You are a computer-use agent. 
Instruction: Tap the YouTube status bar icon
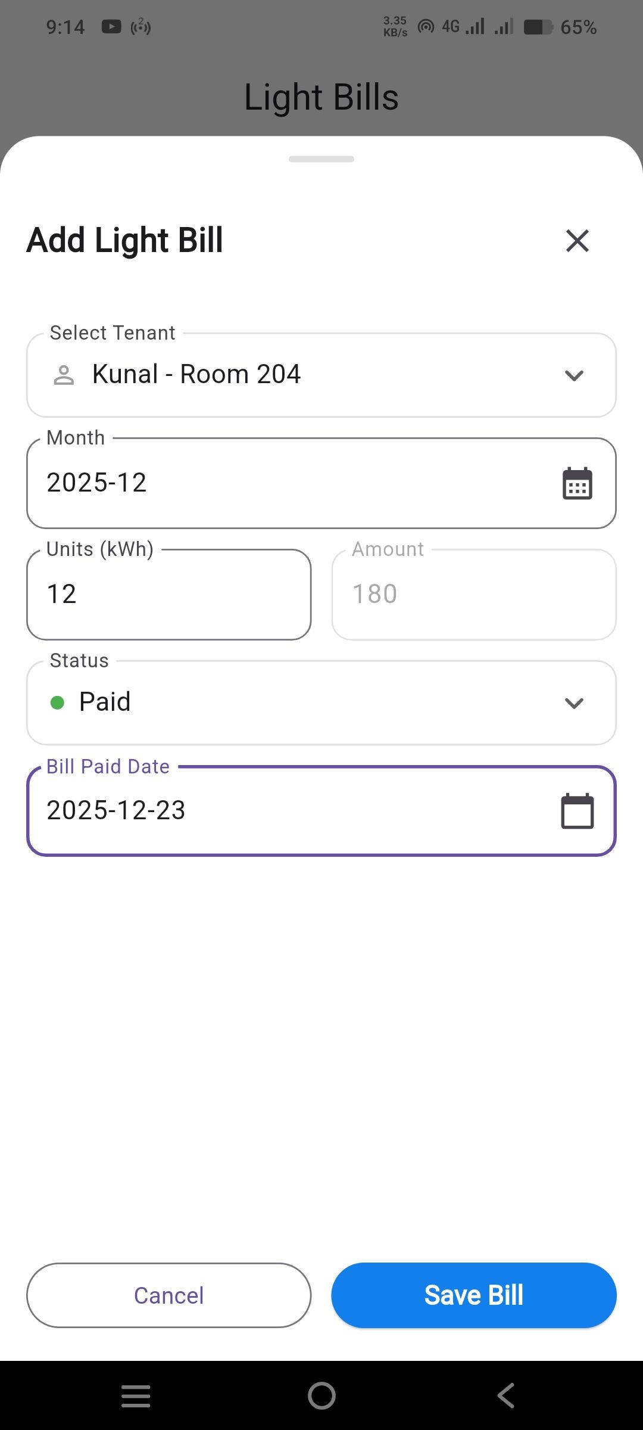click(111, 27)
